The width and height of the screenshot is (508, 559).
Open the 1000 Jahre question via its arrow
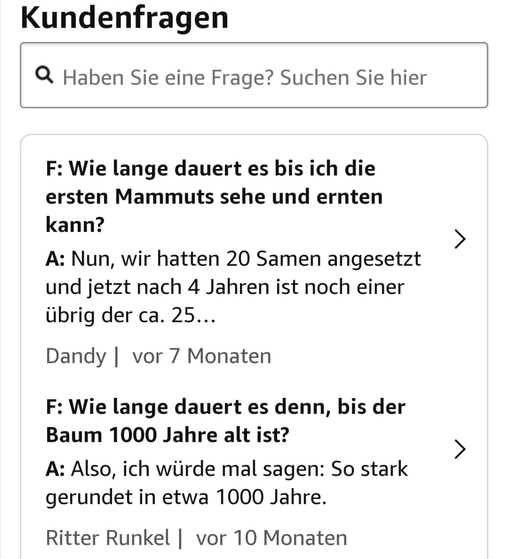460,449
